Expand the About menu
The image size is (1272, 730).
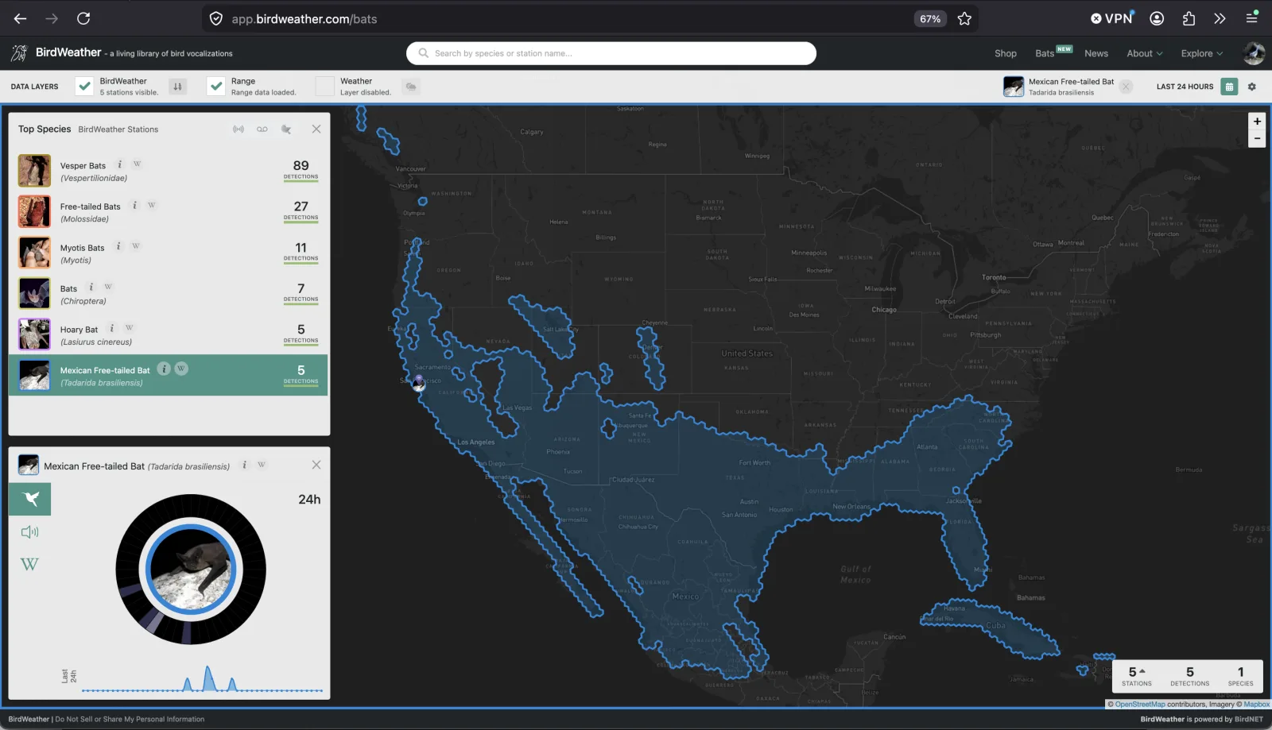[1144, 53]
